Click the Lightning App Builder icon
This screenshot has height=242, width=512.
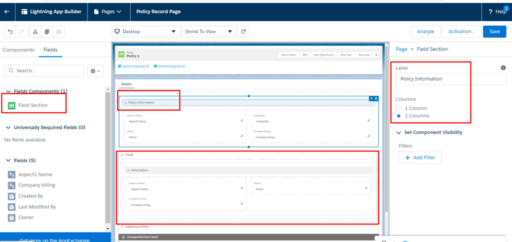coord(24,11)
